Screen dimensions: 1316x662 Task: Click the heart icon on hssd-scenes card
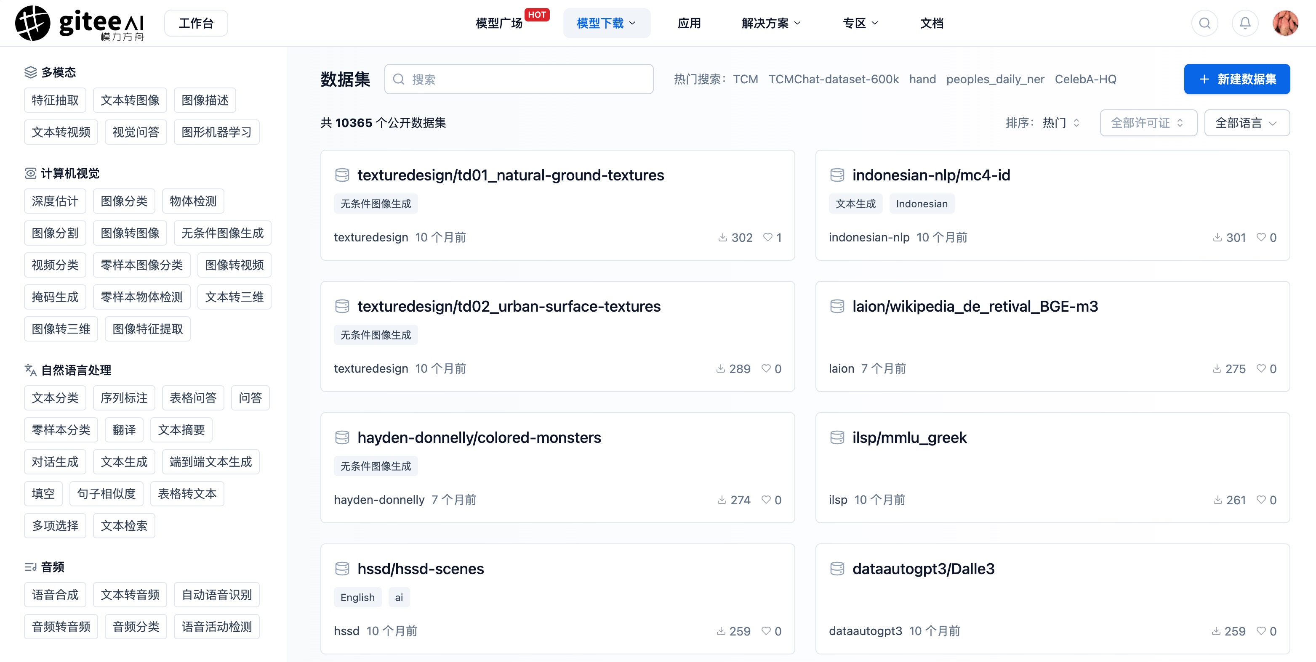766,631
